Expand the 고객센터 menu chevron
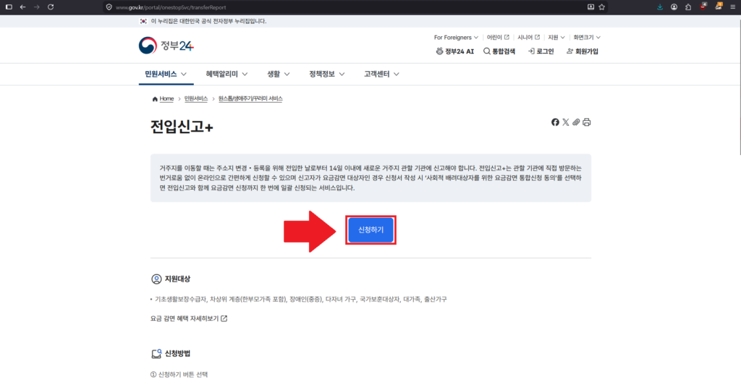This screenshot has height=380, width=741. point(397,75)
